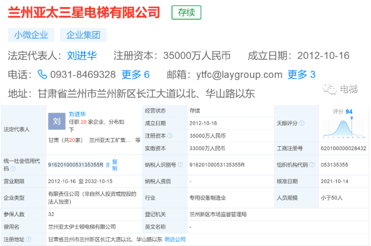
Task: Click the copy icon beside the credit code
Action: 108,164
